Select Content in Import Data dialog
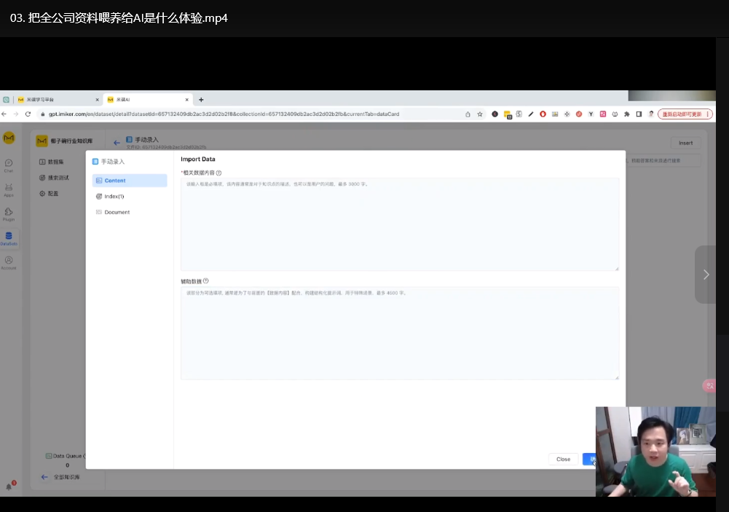This screenshot has height=512, width=729. (x=129, y=181)
